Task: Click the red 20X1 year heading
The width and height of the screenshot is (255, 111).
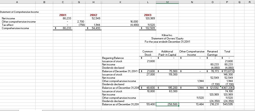Action: tap(63, 15)
